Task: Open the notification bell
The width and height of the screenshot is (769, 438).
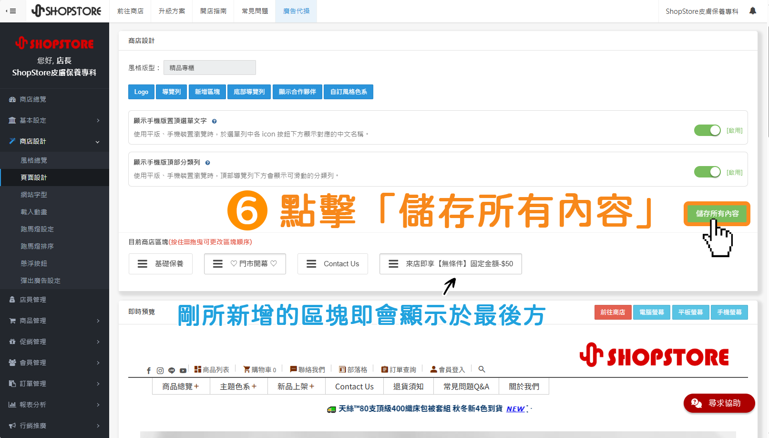Action: [753, 10]
